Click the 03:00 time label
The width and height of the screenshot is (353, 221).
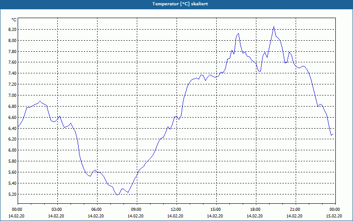click(58, 210)
